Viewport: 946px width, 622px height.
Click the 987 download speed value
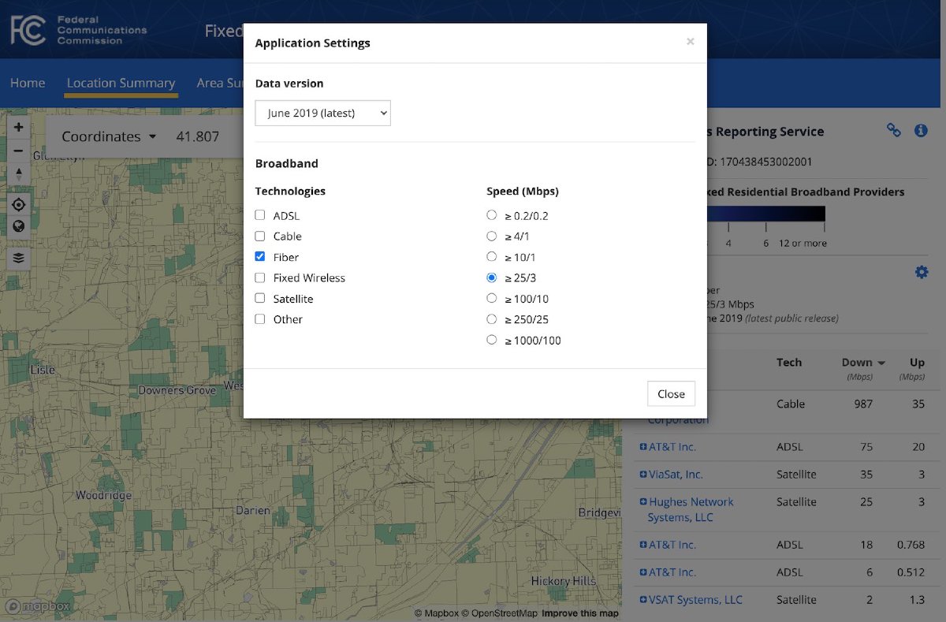863,404
